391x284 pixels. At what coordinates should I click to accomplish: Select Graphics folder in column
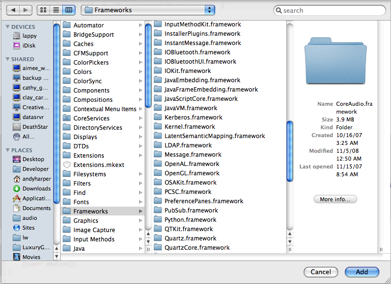103,220
